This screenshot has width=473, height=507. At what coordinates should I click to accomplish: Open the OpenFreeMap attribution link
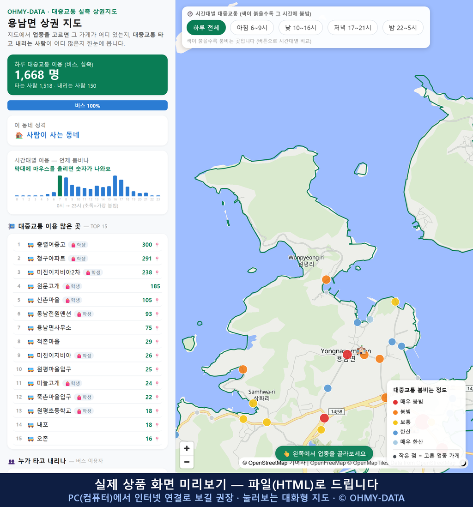328,463
